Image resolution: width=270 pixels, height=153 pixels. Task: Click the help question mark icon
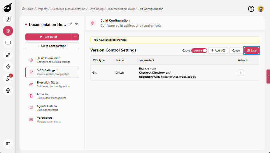(x=251, y=9)
